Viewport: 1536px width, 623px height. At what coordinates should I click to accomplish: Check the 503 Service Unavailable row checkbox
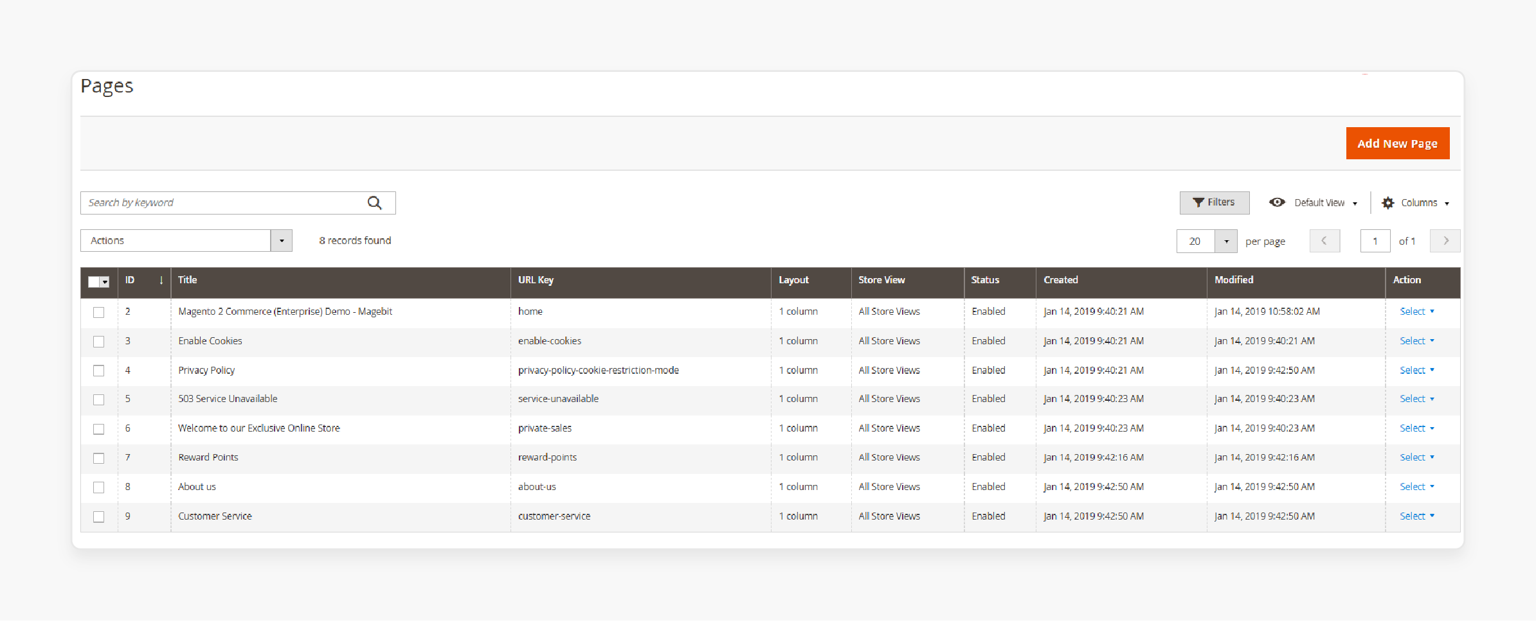[98, 399]
